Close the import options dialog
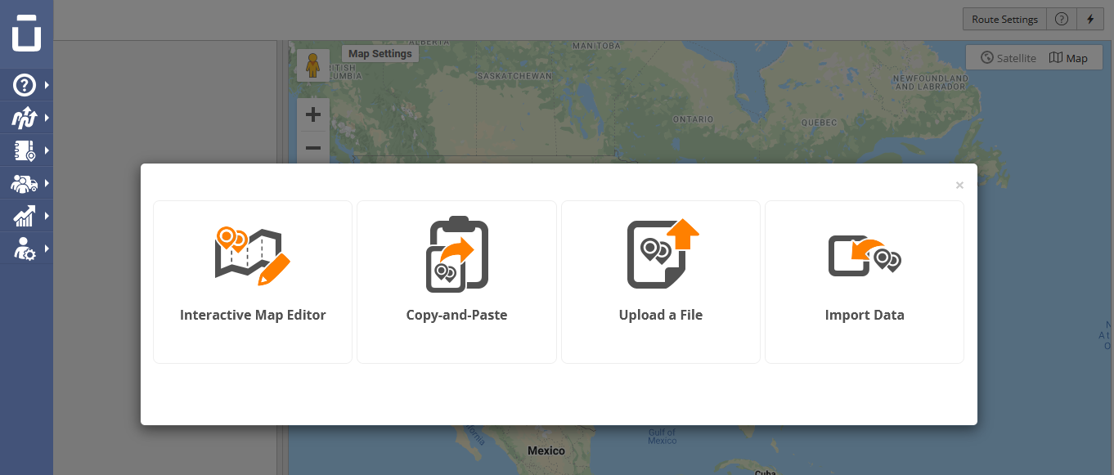This screenshot has height=475, width=1114. pyautogui.click(x=959, y=186)
